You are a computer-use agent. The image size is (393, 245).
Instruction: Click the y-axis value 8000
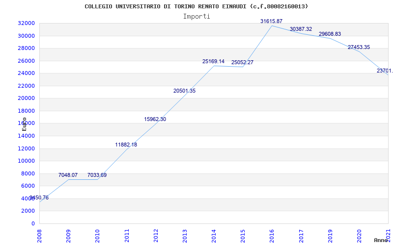pyautogui.click(x=28, y=173)
